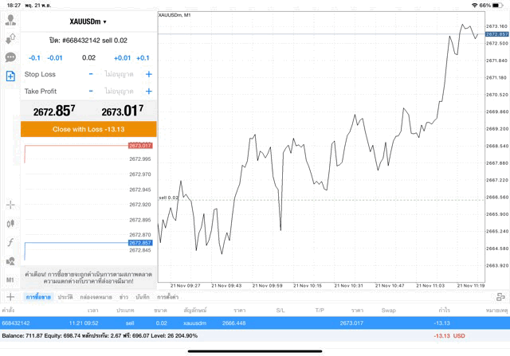Decrease Take Profit with minus button
Image resolution: width=510 pixels, height=356 pixels.
(x=91, y=92)
